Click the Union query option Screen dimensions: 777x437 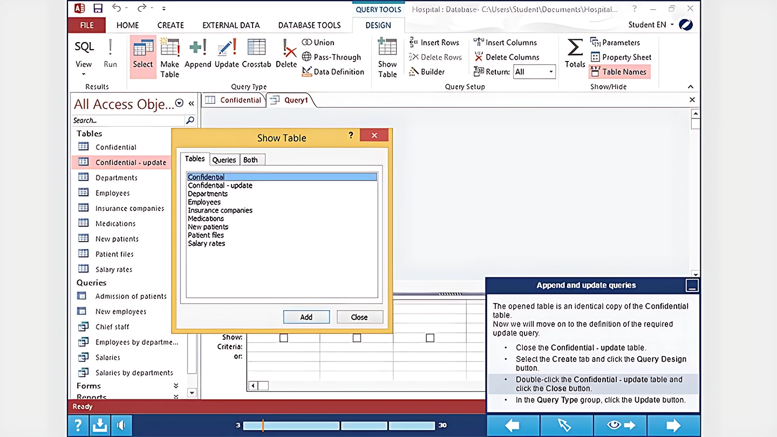click(318, 43)
